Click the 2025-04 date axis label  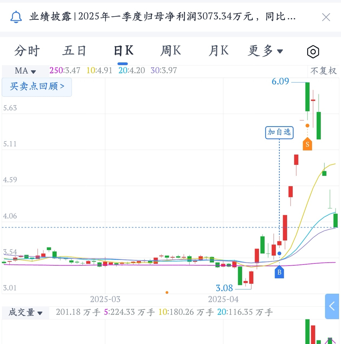click(223, 299)
